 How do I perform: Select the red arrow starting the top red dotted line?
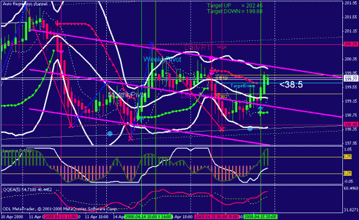click(57, 24)
